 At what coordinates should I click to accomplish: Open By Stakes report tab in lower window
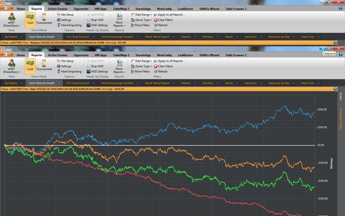pyautogui.click(x=11, y=83)
